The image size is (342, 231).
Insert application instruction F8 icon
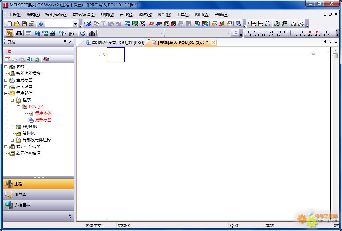286,33
